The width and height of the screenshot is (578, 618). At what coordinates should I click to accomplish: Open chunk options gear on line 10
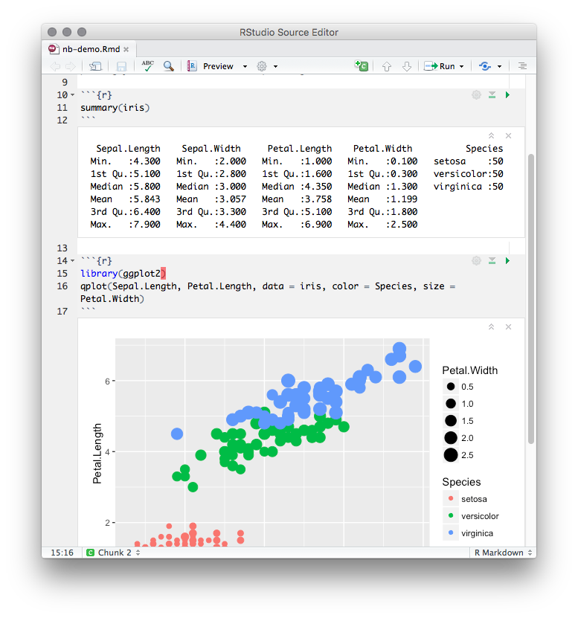click(x=476, y=95)
